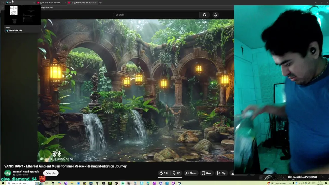Open the Tranquil Healing Music channel name
Image resolution: width=329 pixels, height=185 pixels.
(x=26, y=172)
